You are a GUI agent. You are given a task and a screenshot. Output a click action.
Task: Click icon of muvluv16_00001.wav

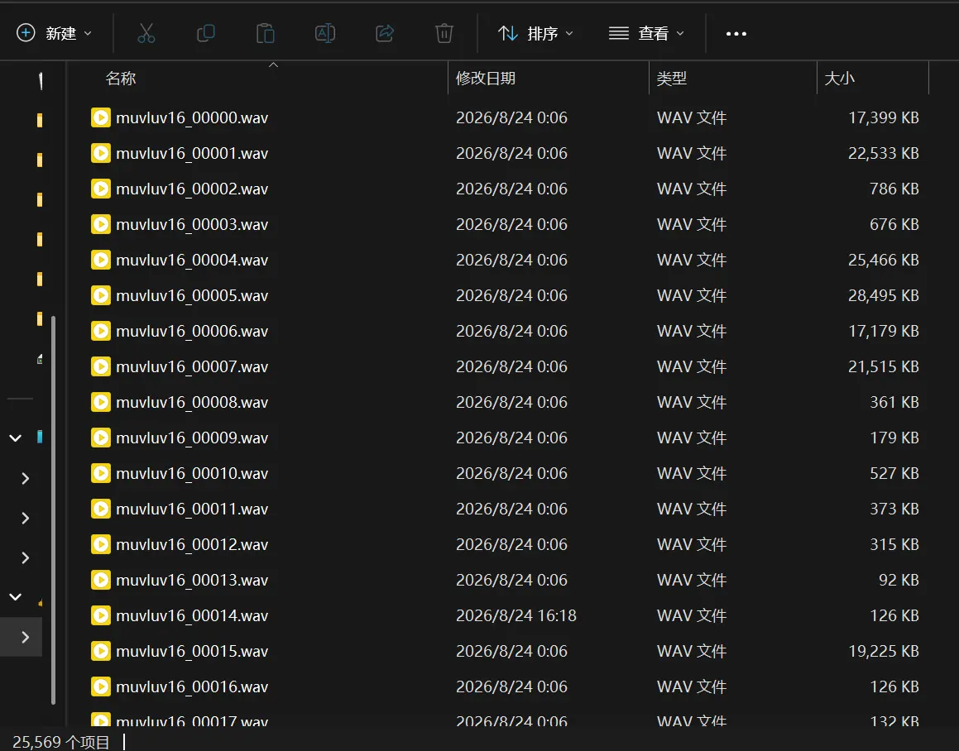click(101, 153)
